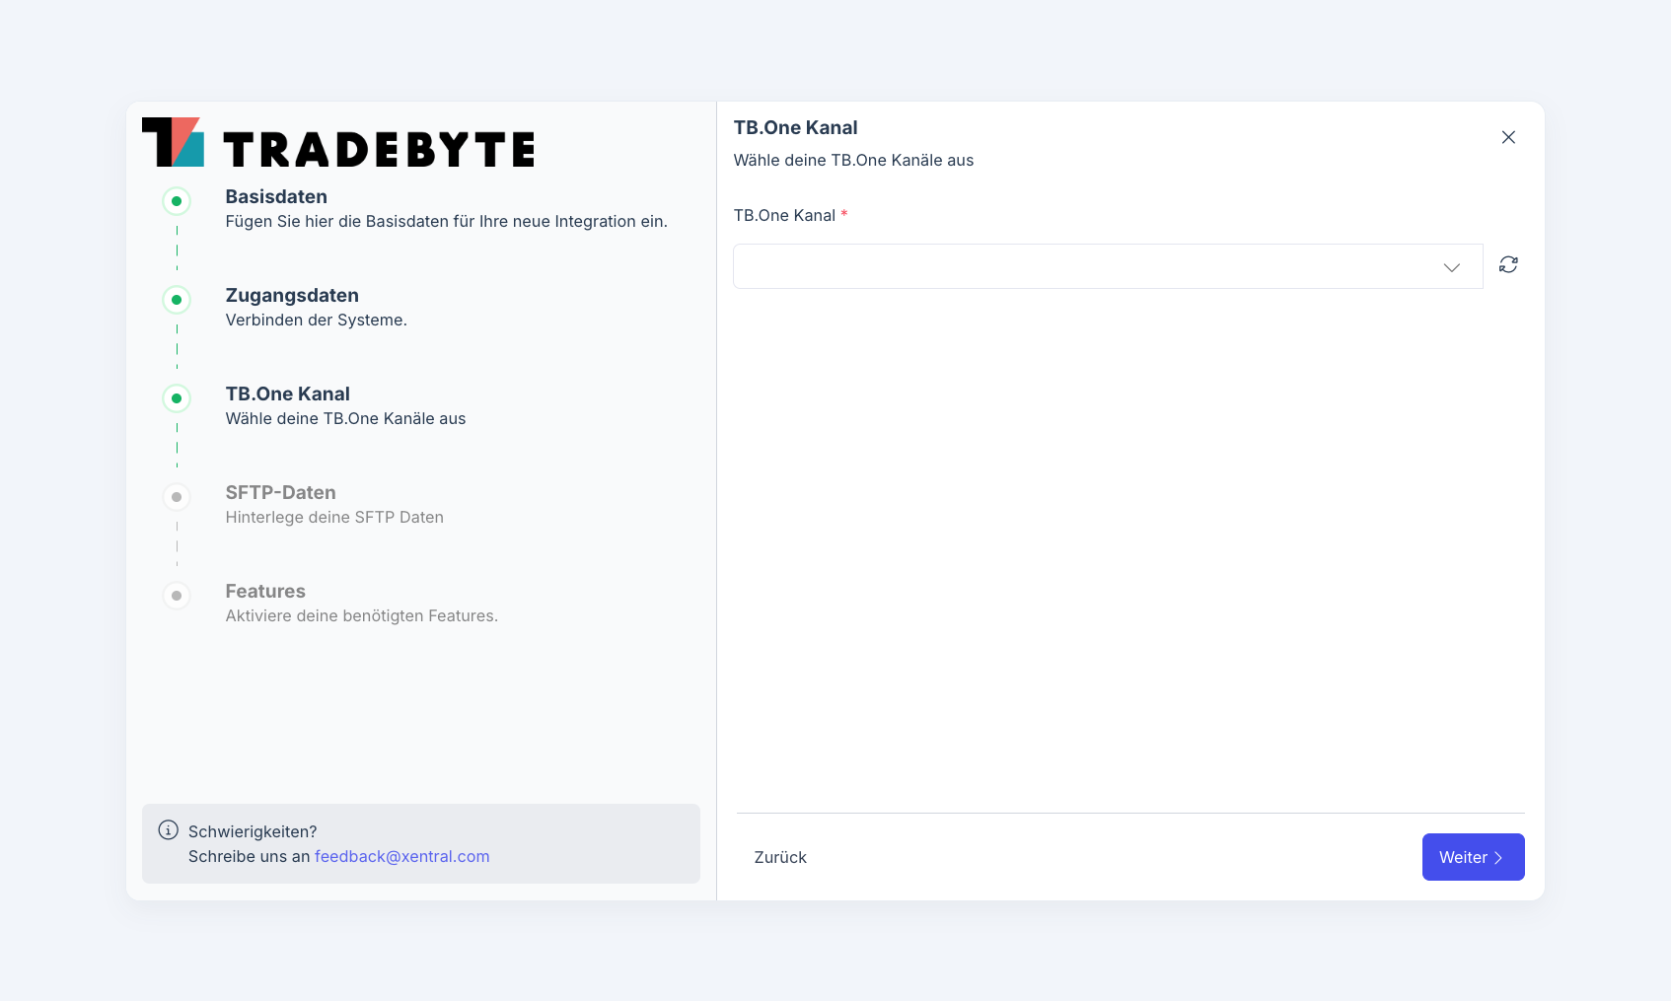Click the refresh channels icon
Viewport: 1671px width, 1001px height.
coord(1508,264)
